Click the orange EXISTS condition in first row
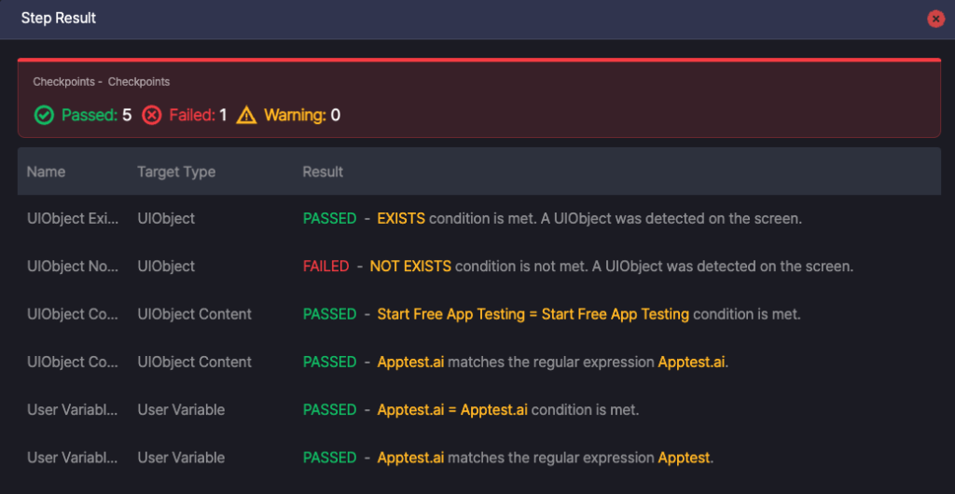Viewport: 955px width, 494px height. pyautogui.click(x=401, y=218)
